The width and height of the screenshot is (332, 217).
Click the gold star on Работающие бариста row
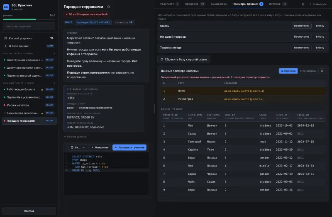(x=42, y=90)
